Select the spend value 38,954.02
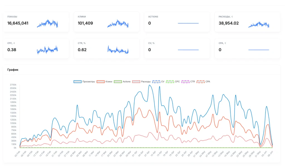 tap(229, 23)
